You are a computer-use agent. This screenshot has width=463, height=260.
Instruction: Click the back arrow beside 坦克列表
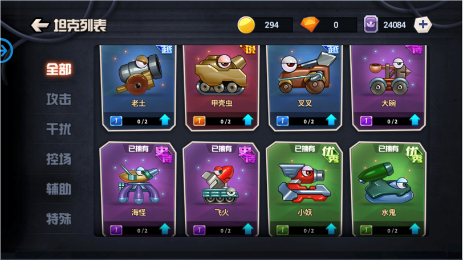[x=39, y=25]
